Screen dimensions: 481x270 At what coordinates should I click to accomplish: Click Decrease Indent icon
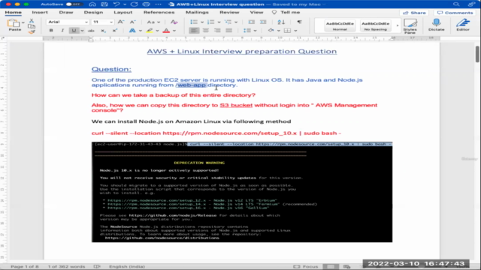pyautogui.click(x=252, y=22)
